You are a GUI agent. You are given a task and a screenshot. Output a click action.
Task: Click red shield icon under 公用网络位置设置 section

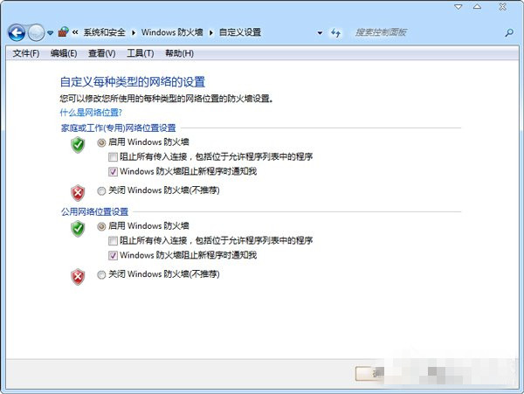point(78,276)
